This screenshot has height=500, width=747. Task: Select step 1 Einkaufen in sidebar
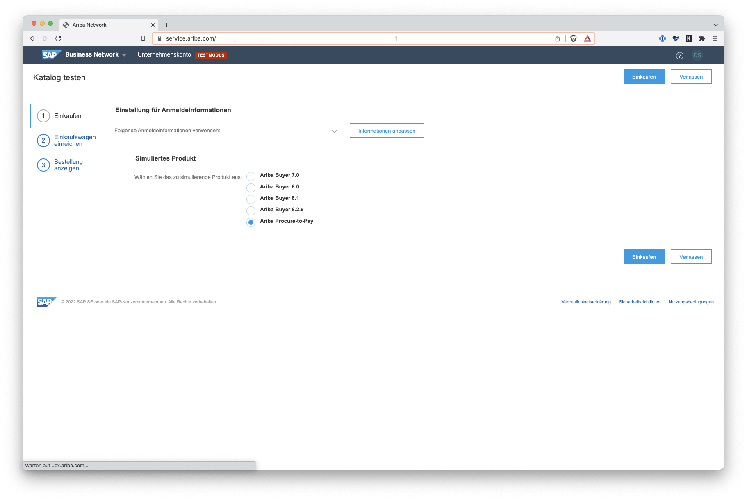pos(68,116)
